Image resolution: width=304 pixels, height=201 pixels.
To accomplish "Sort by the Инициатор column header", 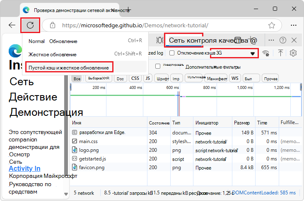I will pos(213,123).
